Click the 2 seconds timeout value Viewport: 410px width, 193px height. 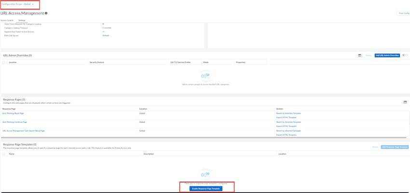[x=107, y=27]
